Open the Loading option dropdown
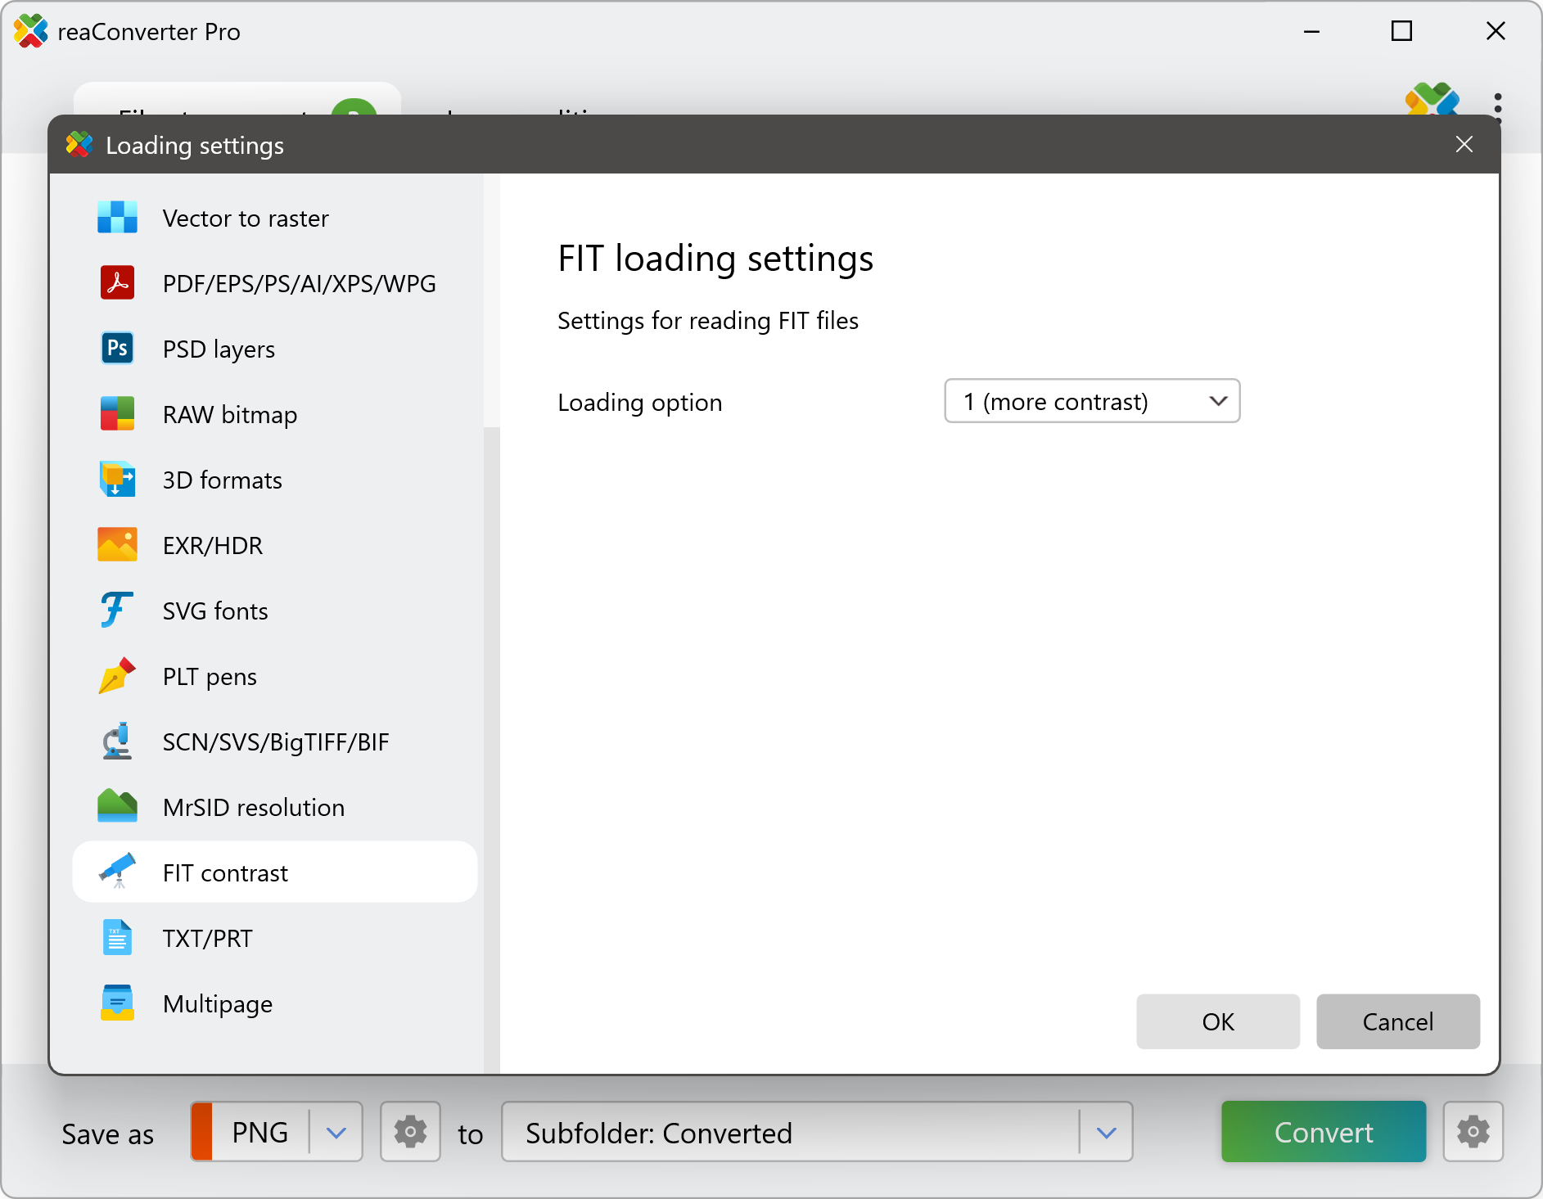The height and width of the screenshot is (1199, 1543). click(x=1091, y=401)
